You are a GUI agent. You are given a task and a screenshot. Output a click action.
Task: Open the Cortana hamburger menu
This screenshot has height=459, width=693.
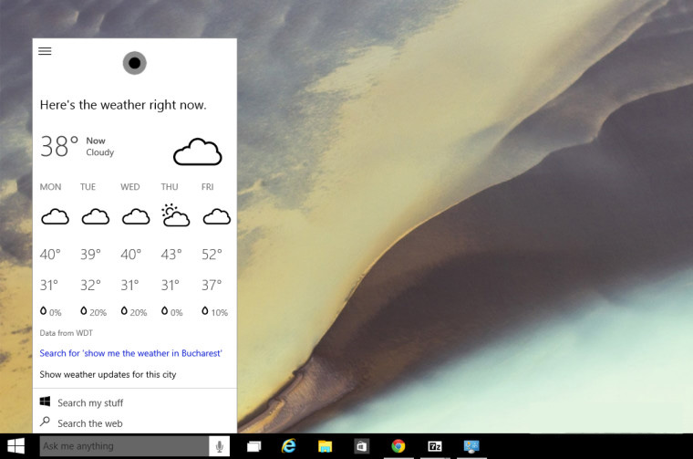[x=45, y=51]
